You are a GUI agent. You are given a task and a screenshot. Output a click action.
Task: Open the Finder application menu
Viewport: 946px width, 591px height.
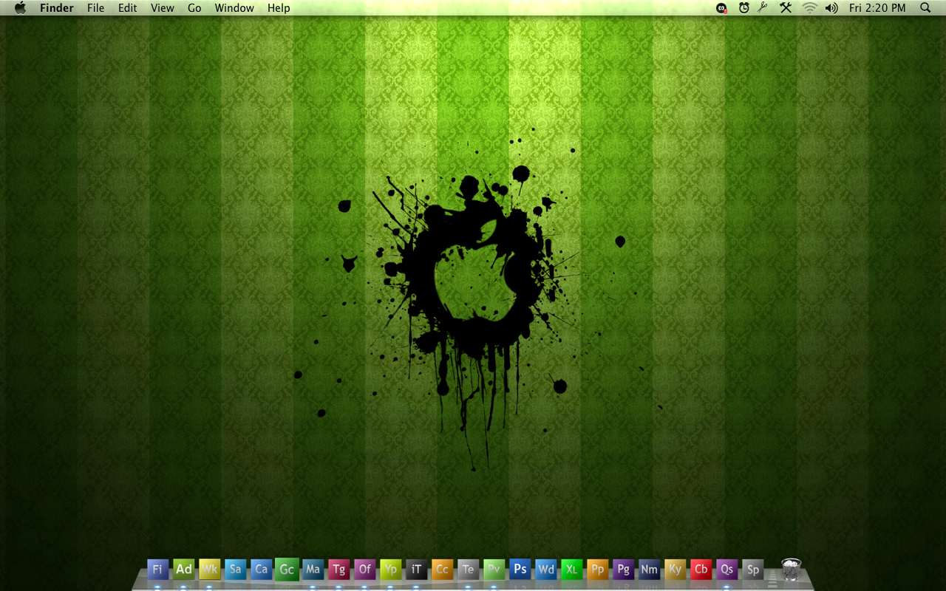(57, 8)
